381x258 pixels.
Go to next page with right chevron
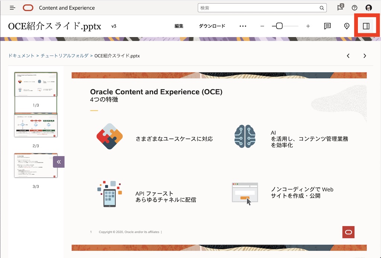365,55
